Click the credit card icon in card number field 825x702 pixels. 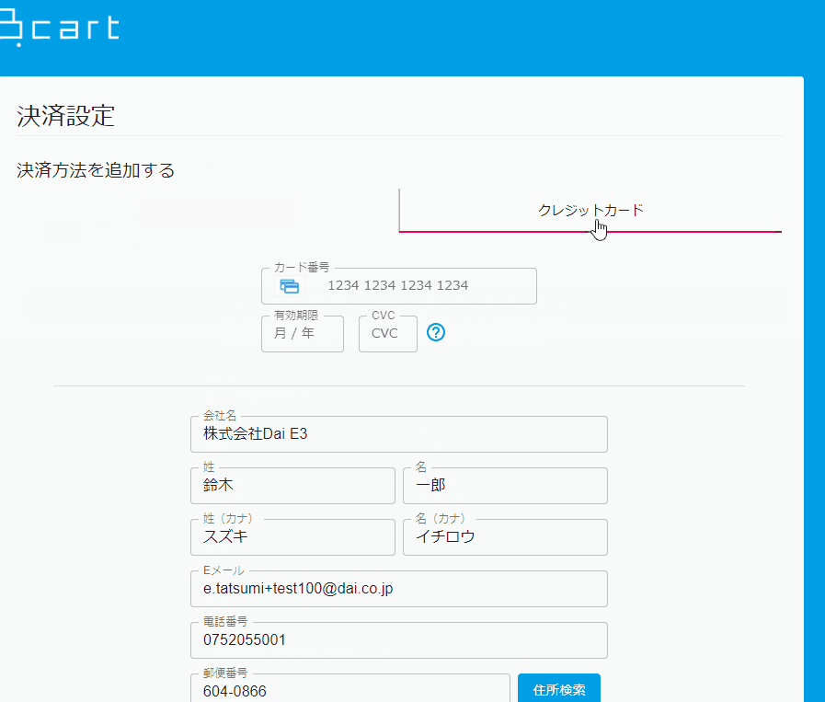[x=290, y=286]
